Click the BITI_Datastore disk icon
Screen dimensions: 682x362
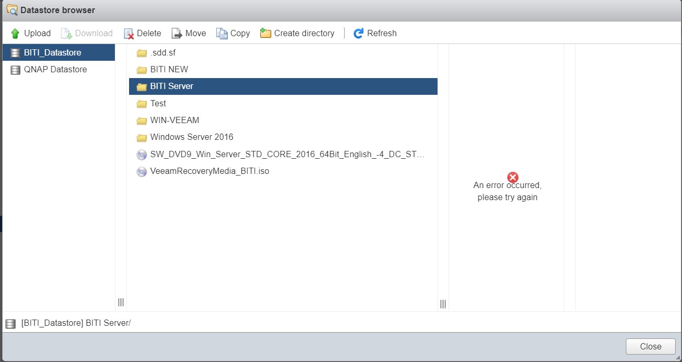pyautogui.click(x=15, y=53)
